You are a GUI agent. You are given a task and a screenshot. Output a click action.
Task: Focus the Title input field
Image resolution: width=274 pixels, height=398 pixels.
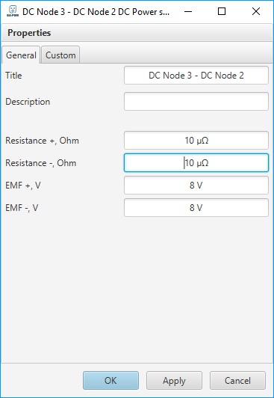[x=196, y=76]
